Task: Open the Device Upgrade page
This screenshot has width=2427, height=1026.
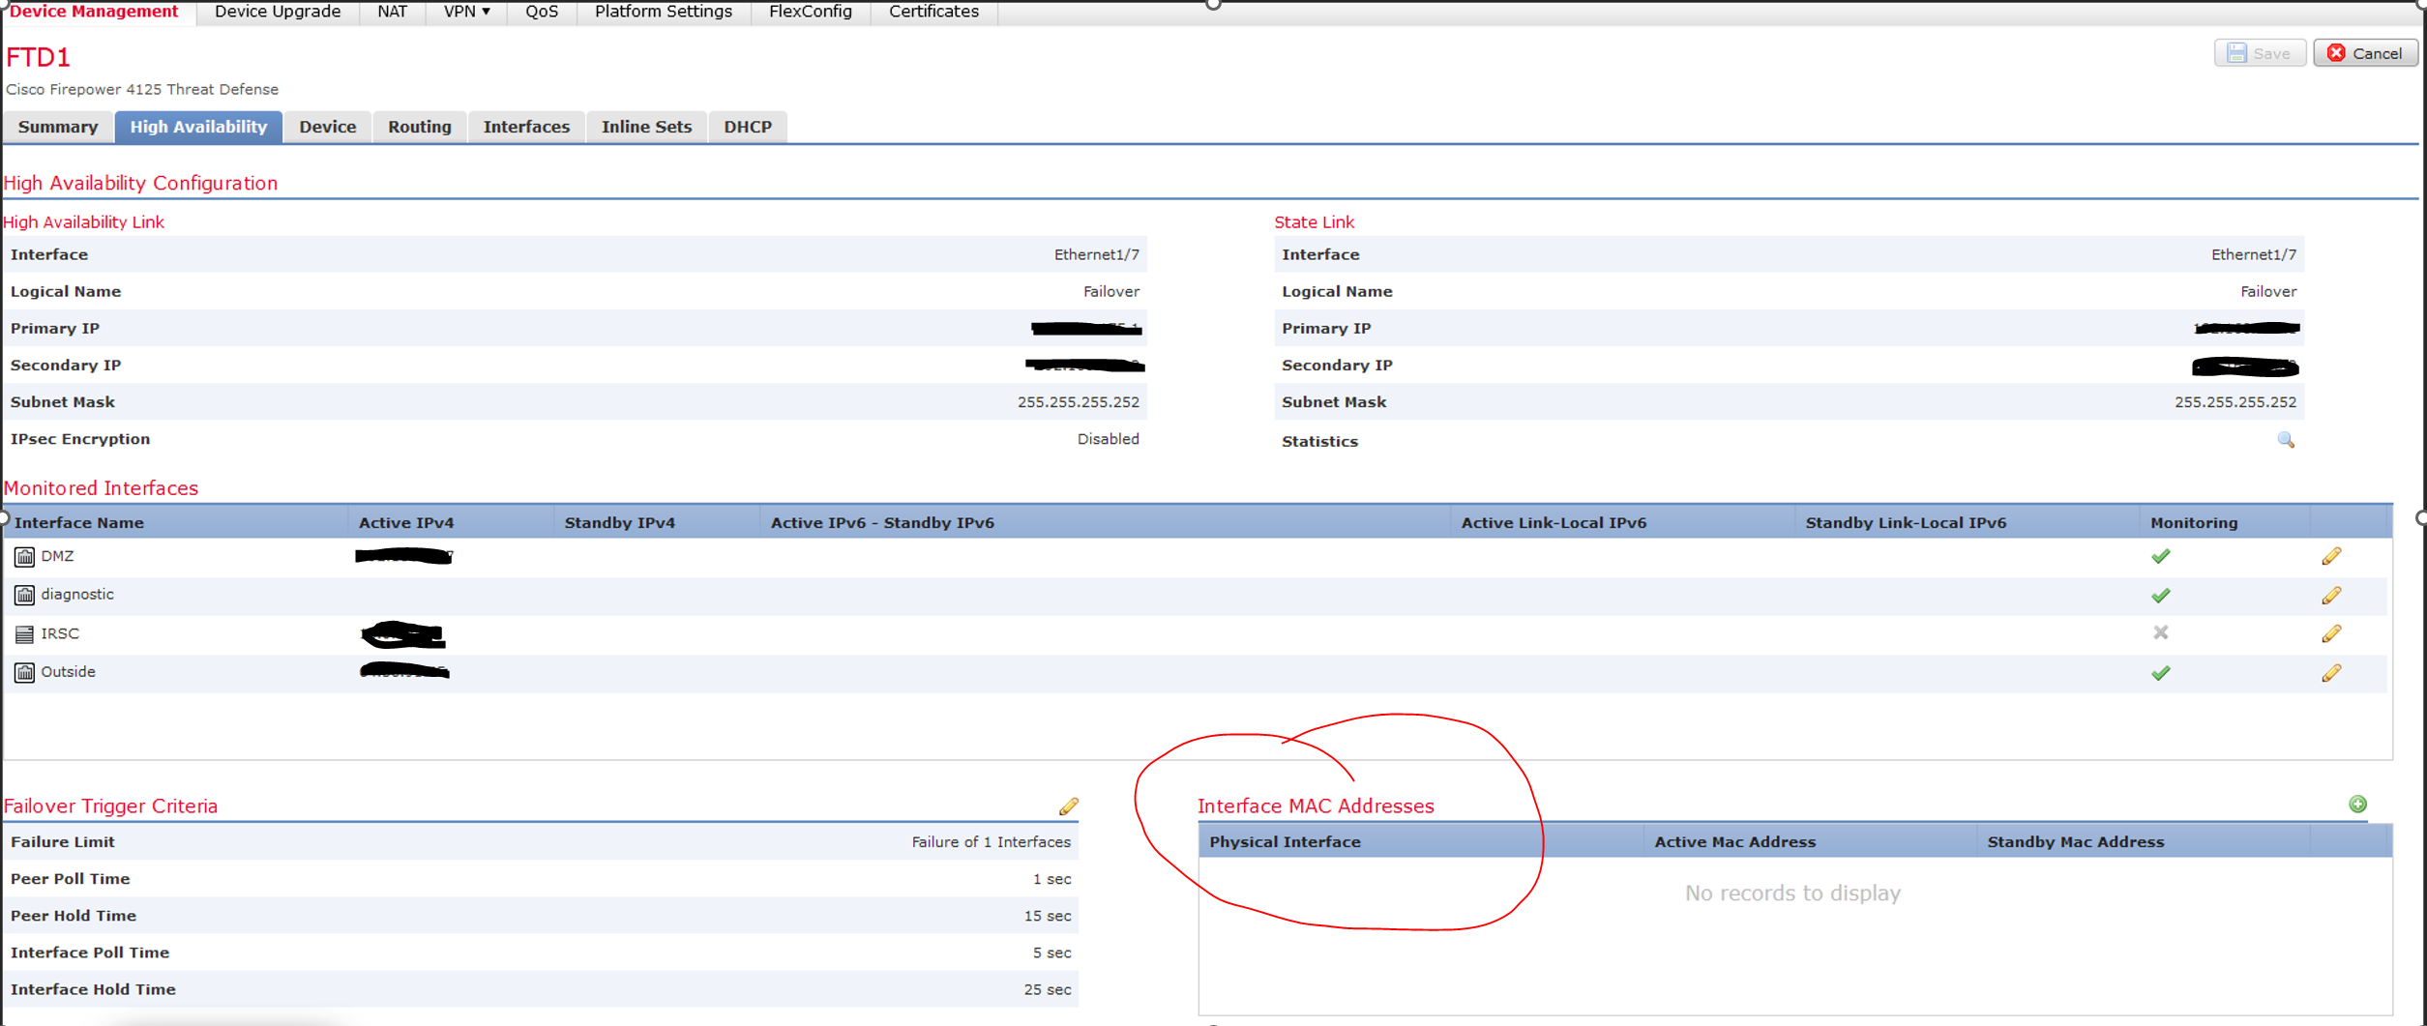Action: pyautogui.click(x=277, y=12)
